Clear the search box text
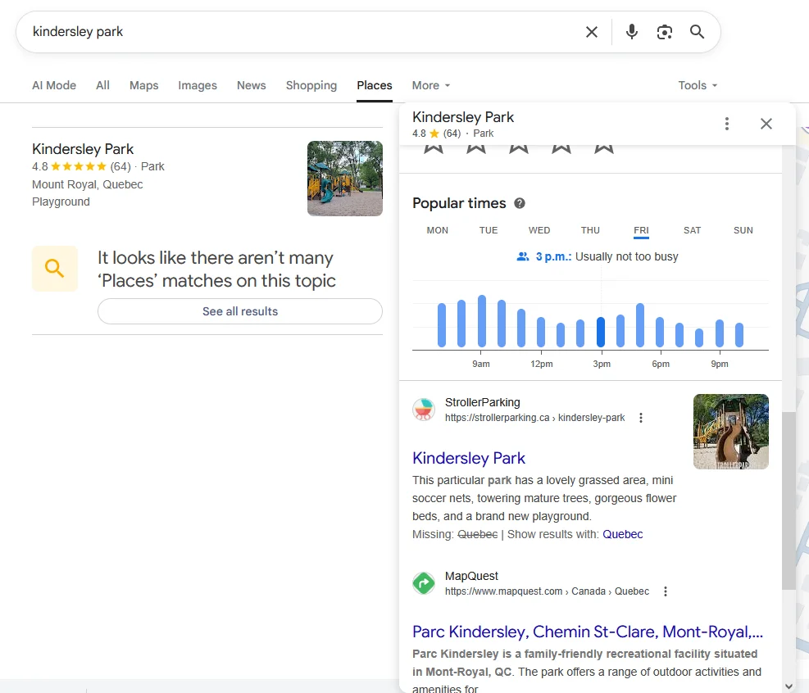The width and height of the screenshot is (809, 693). pyautogui.click(x=591, y=32)
